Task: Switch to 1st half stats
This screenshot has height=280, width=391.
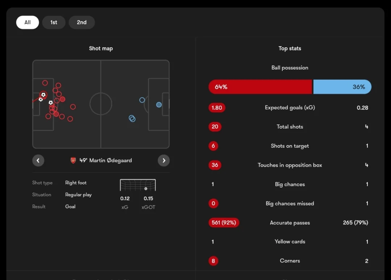Action: point(54,22)
